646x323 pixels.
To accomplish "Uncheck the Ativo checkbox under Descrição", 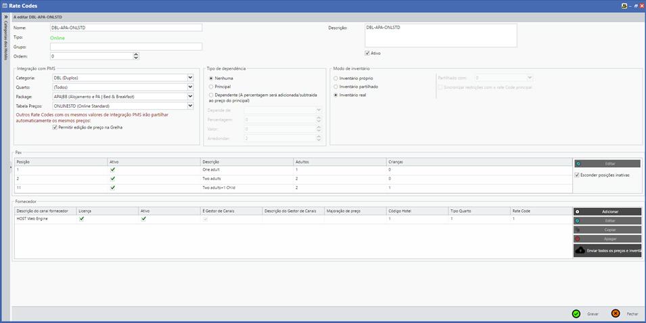I will [x=367, y=53].
